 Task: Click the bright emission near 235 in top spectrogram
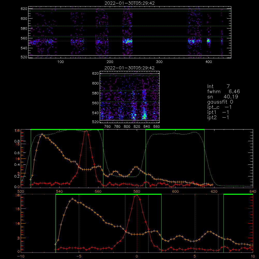click(x=128, y=41)
